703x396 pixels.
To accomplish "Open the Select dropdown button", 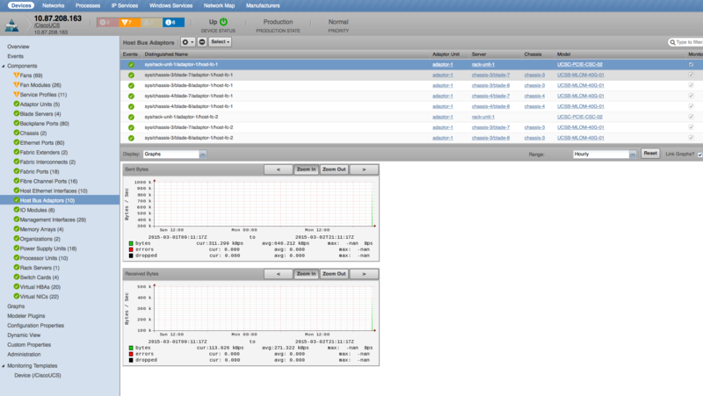I will coord(221,42).
